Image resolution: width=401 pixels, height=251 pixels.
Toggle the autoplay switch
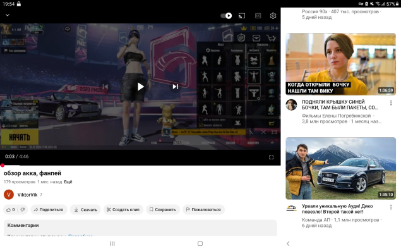(x=226, y=16)
